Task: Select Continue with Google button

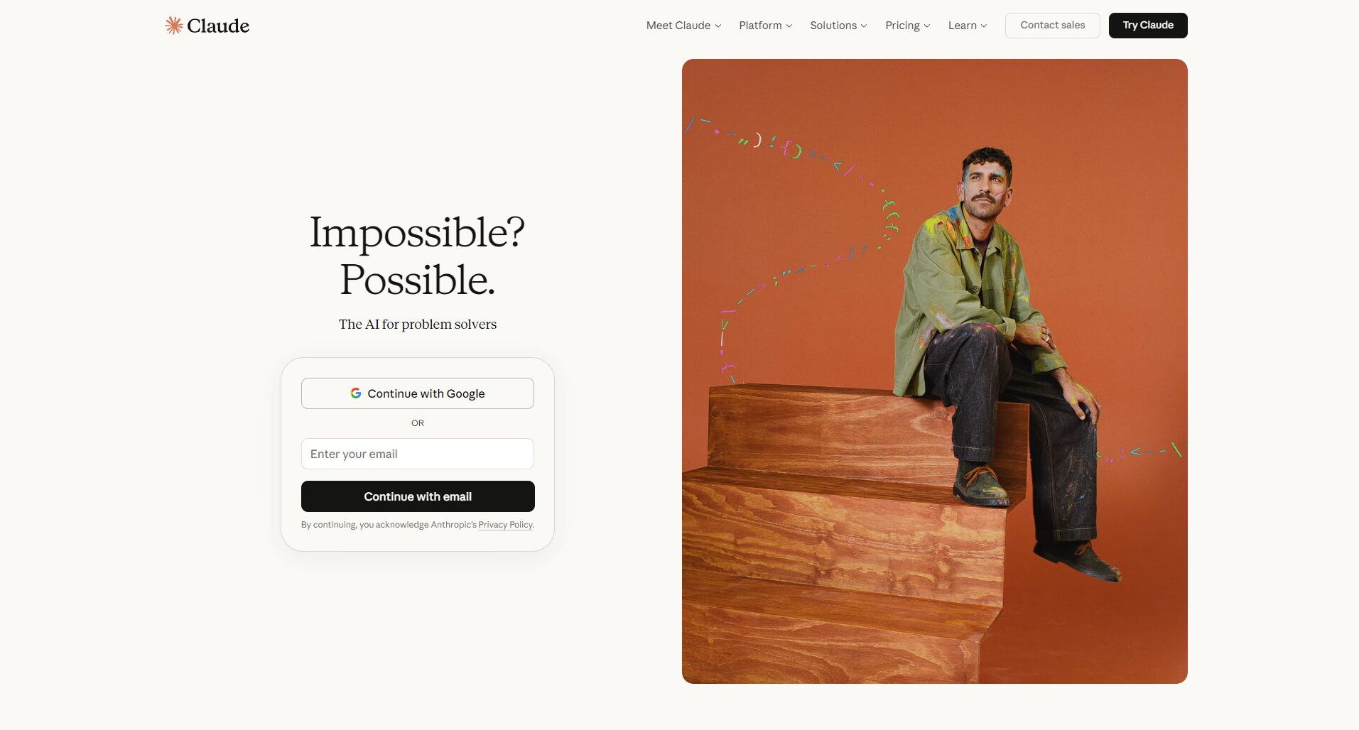Action: pyautogui.click(x=418, y=393)
